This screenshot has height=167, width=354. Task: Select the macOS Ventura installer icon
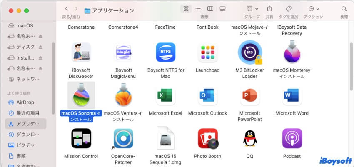(123, 95)
